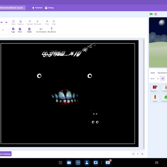This screenshot has height=167, width=167.
Task: Show the sprite with the eye toggle
Action: tap(158, 78)
